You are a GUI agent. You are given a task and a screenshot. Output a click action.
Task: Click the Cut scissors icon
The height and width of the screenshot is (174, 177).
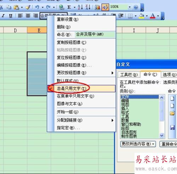click(x=1, y=7)
